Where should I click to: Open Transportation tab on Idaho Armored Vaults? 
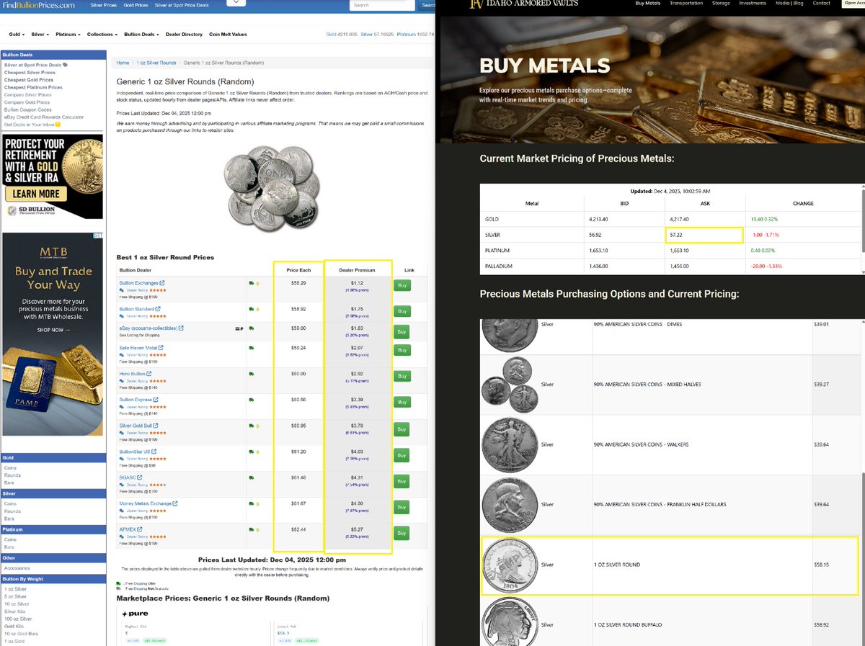[686, 3]
